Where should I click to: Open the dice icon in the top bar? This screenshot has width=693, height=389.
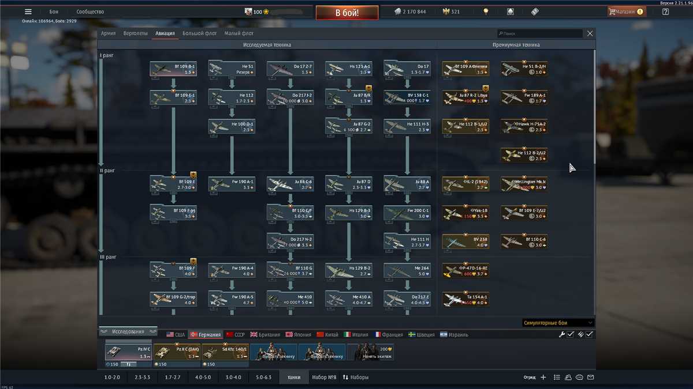coord(510,12)
